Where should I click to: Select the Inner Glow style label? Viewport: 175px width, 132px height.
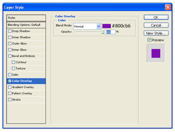tap(19, 50)
